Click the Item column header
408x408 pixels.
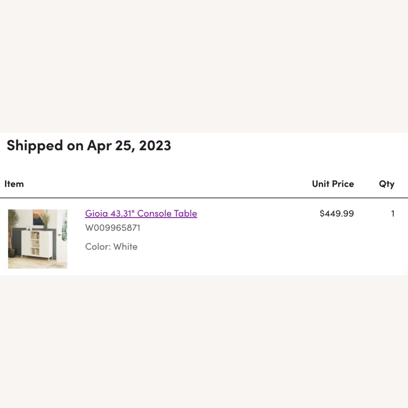(x=14, y=184)
